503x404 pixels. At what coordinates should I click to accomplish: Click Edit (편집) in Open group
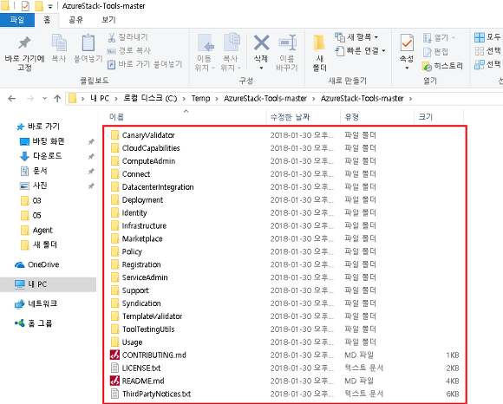coord(435,52)
